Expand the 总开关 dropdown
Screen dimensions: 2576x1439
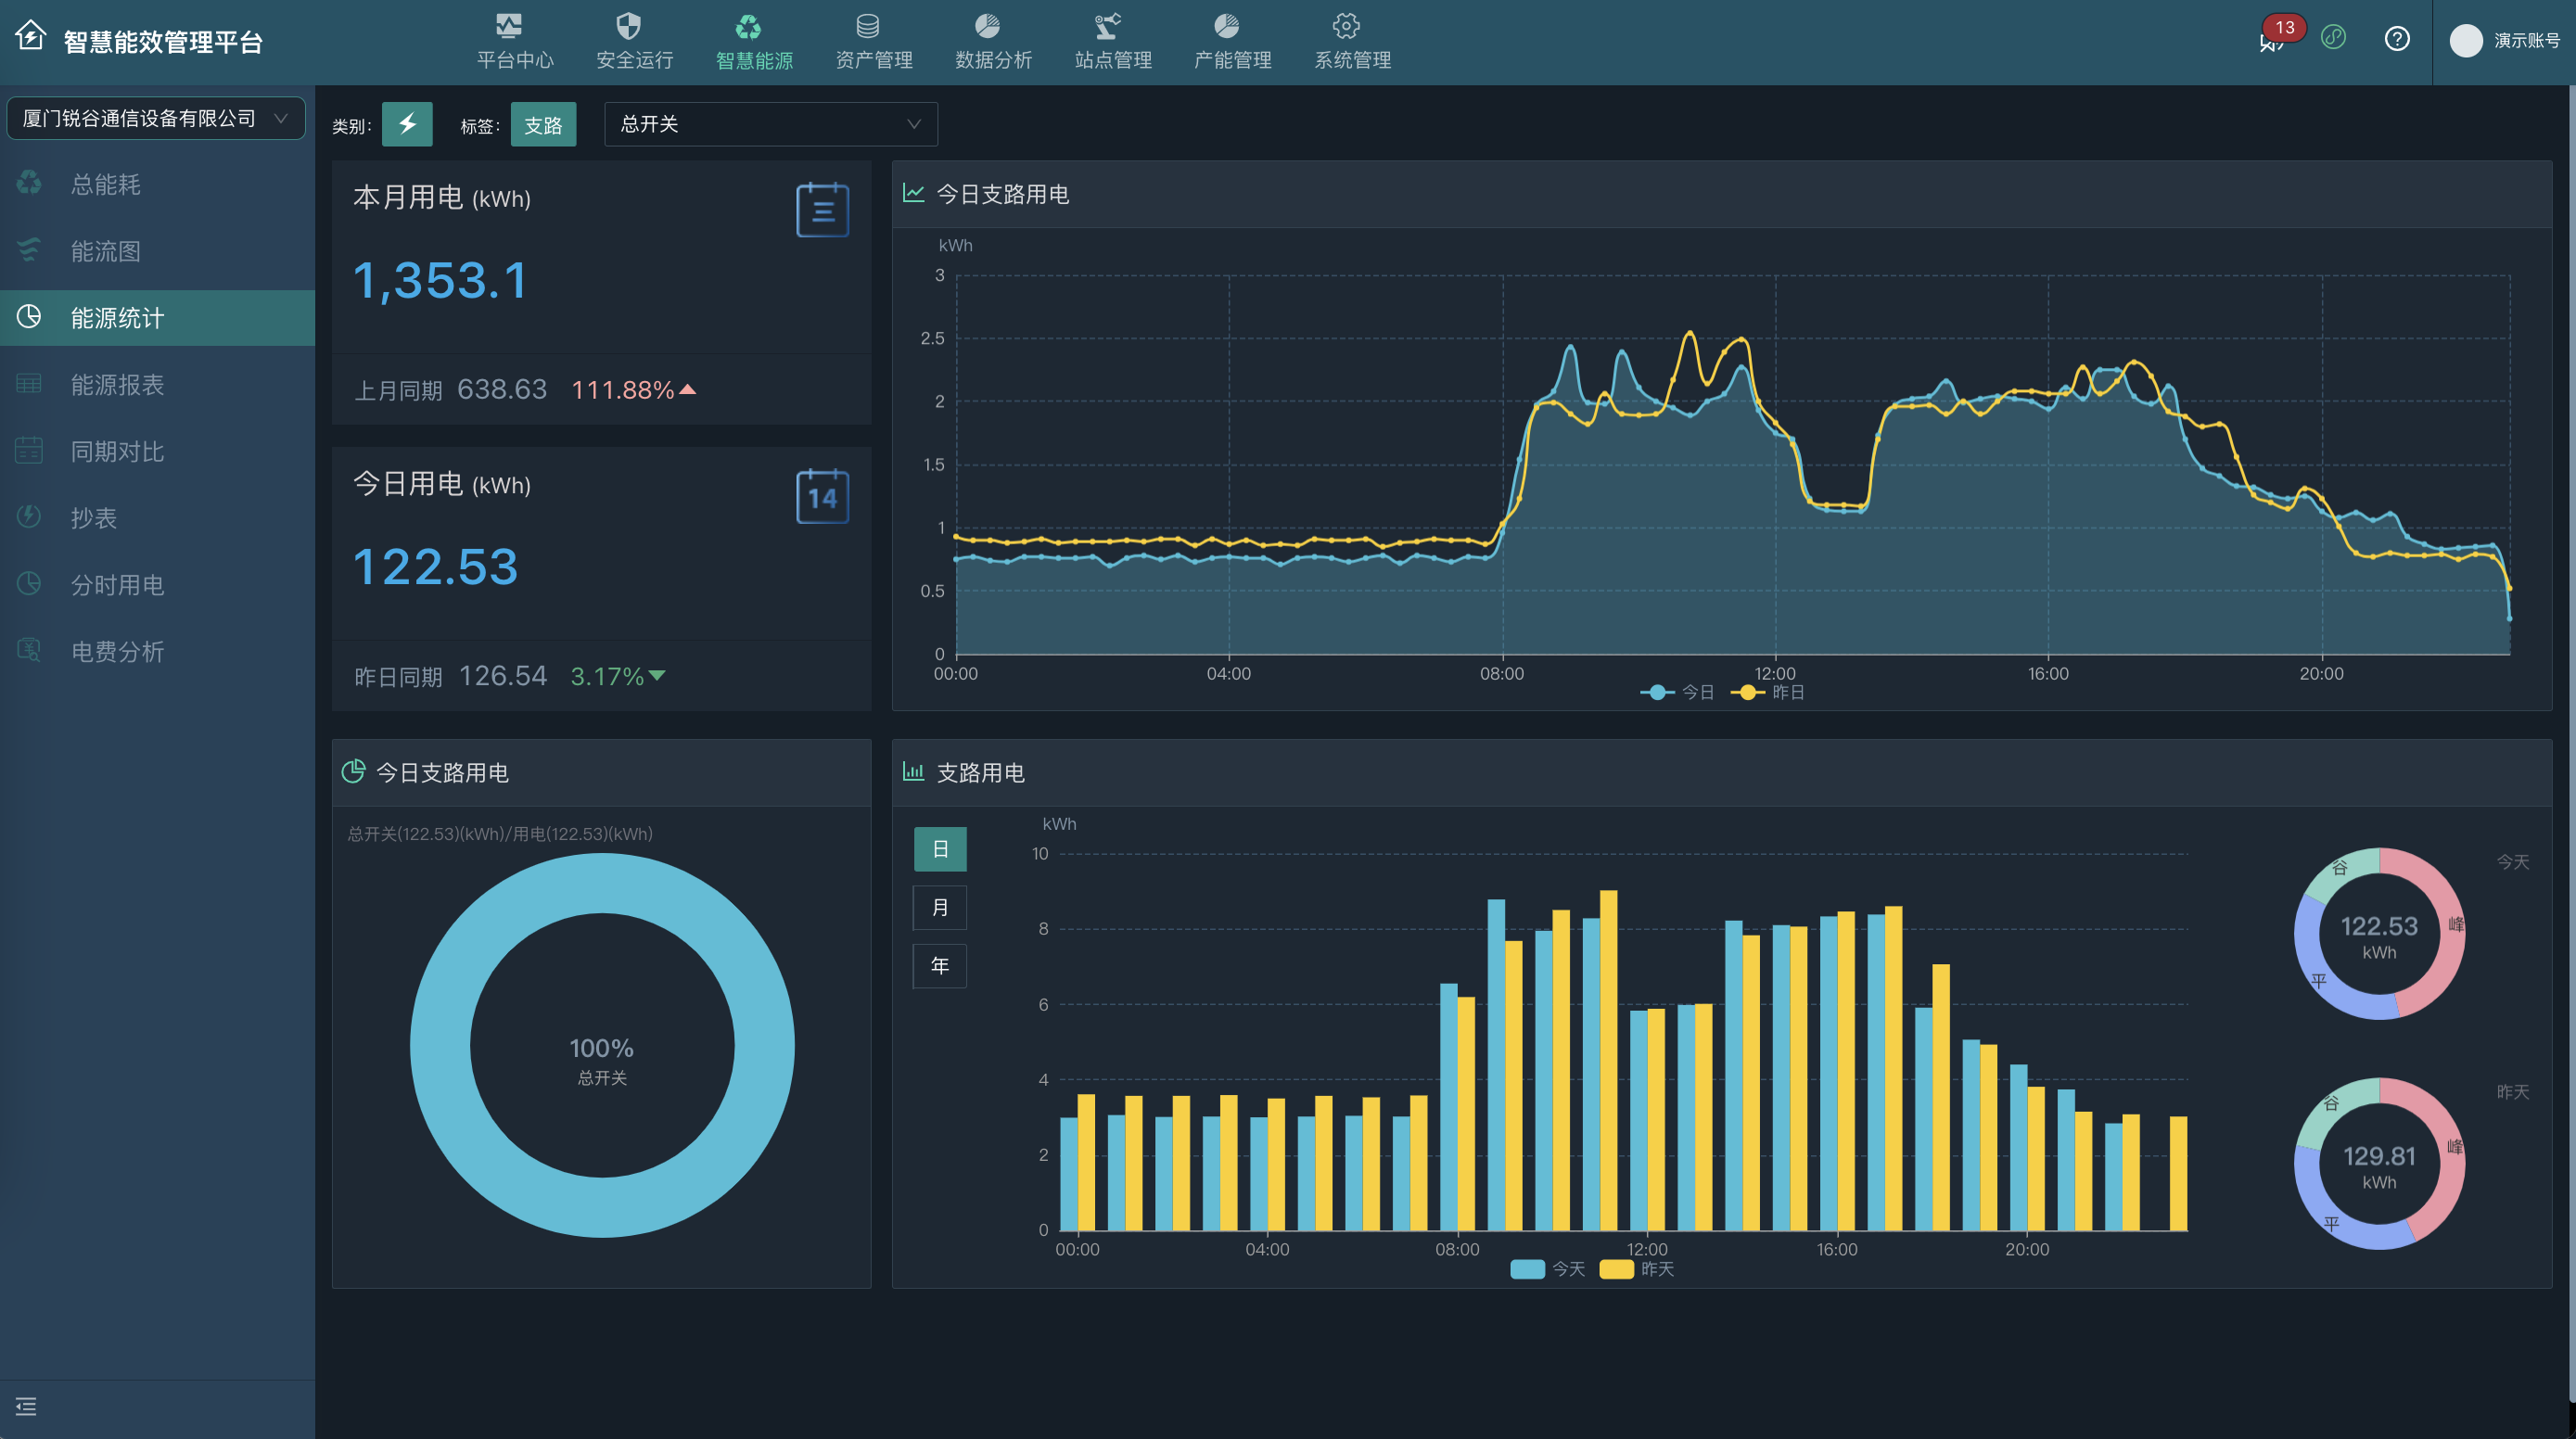pyautogui.click(x=770, y=124)
